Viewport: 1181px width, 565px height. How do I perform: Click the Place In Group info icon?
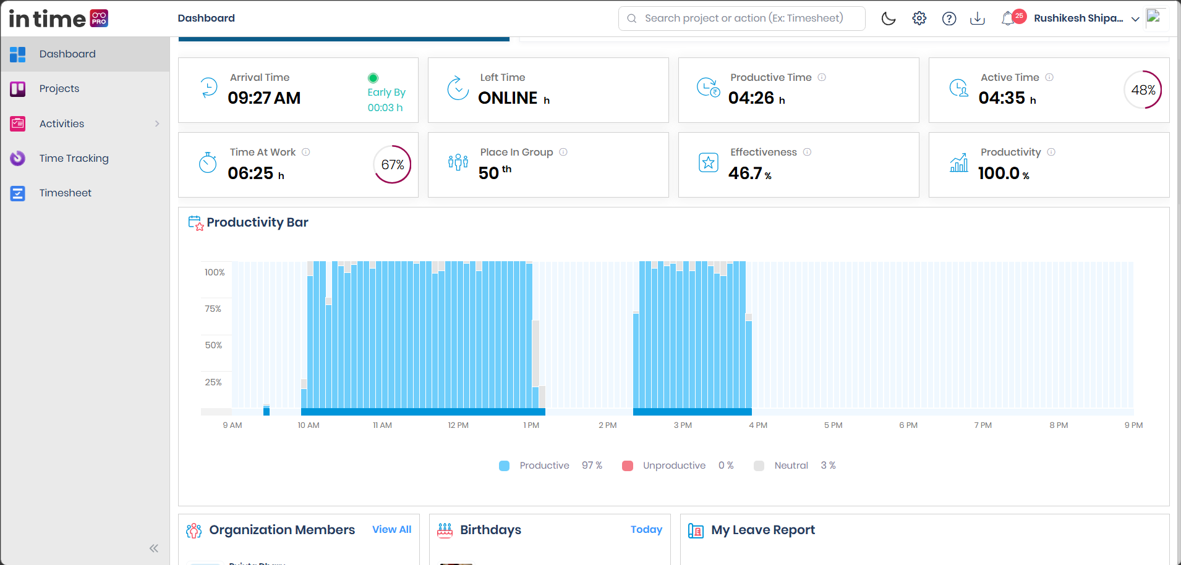(563, 152)
